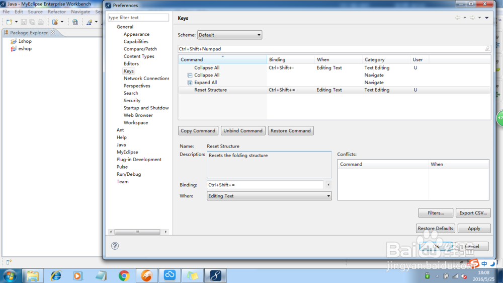Select General in preferences tree
The width and height of the screenshot is (503, 283).
125,27
